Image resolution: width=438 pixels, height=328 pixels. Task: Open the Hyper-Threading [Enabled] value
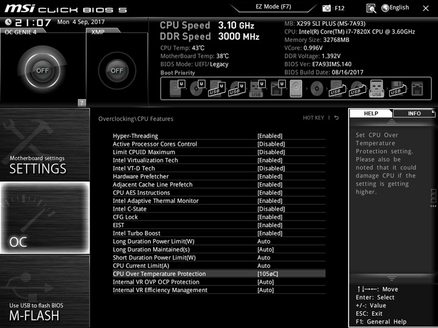pyautogui.click(x=270, y=136)
